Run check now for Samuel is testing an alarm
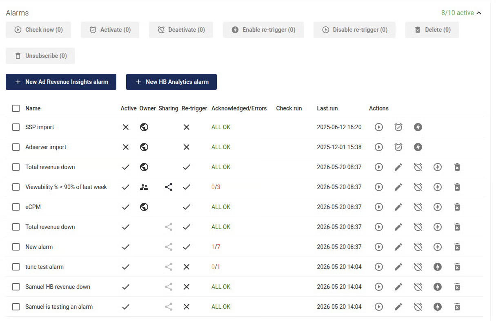This screenshot has height=321, width=496. 379,307
